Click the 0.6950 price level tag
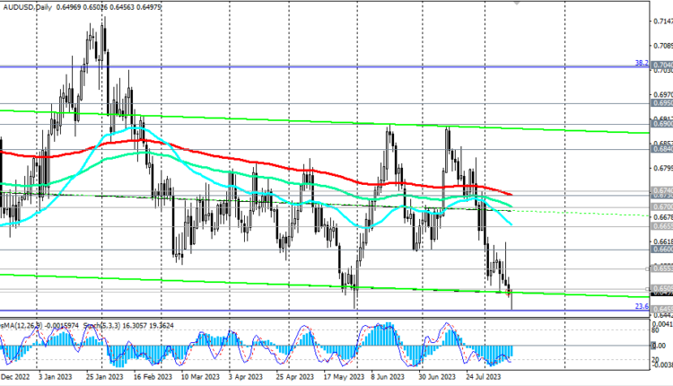 pyautogui.click(x=663, y=103)
